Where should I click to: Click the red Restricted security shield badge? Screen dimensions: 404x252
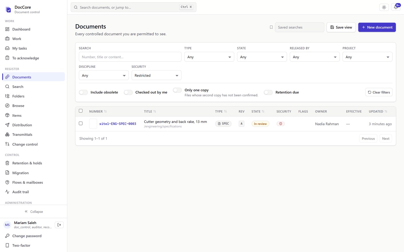[x=281, y=124]
